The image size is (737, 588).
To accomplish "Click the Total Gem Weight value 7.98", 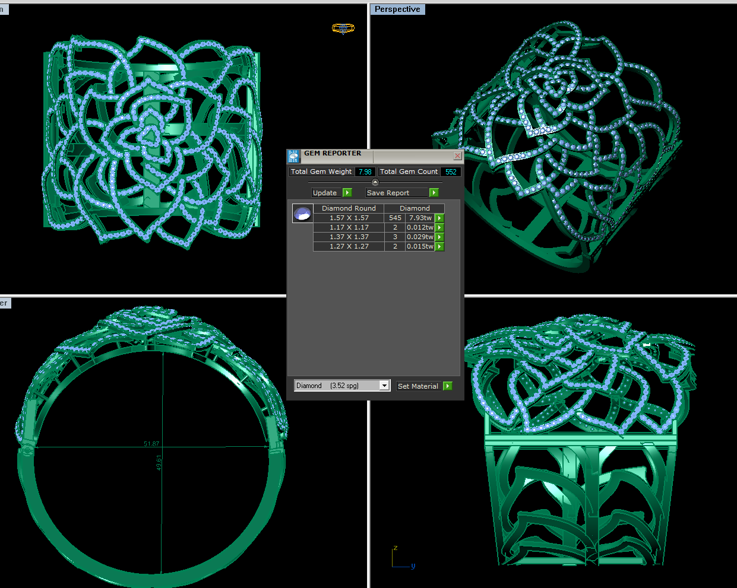I will point(365,172).
